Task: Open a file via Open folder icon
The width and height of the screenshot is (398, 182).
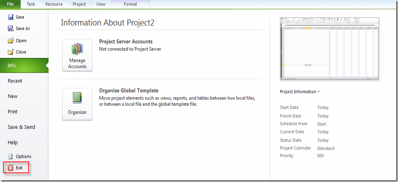Action: 11,40
